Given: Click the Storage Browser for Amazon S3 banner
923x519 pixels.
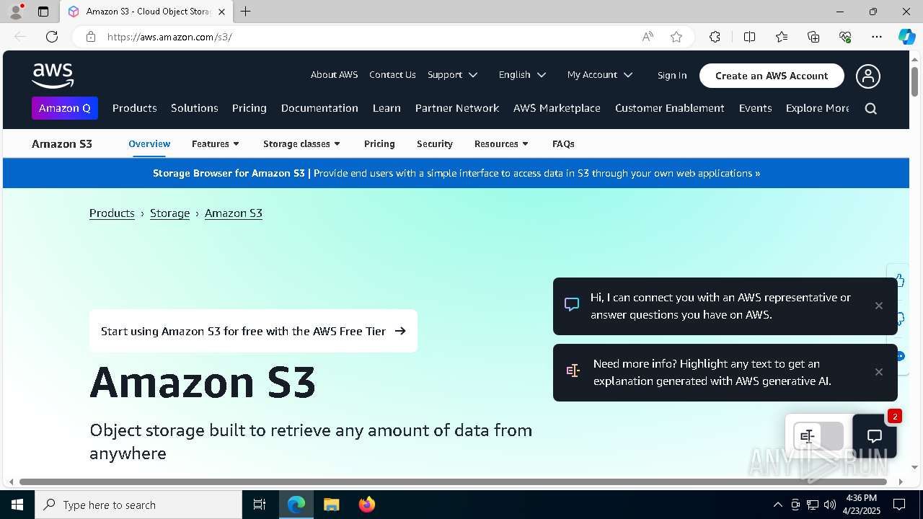Looking at the screenshot, I should pyautogui.click(x=456, y=173).
